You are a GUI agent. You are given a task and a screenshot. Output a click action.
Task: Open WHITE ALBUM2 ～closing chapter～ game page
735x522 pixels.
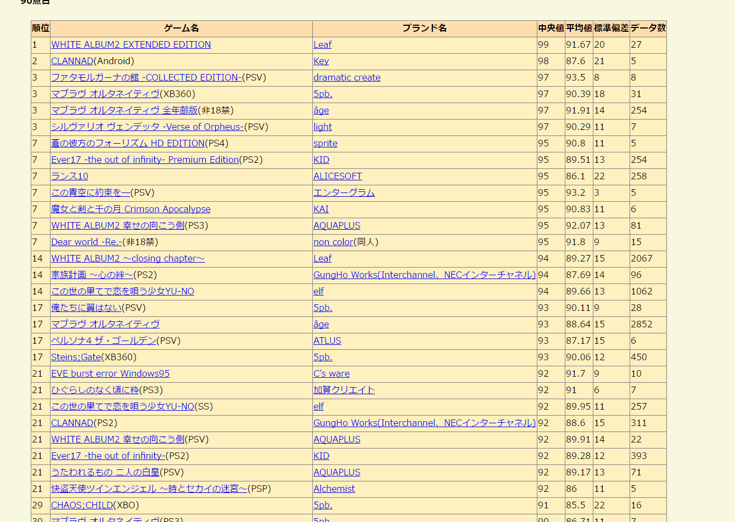click(127, 259)
